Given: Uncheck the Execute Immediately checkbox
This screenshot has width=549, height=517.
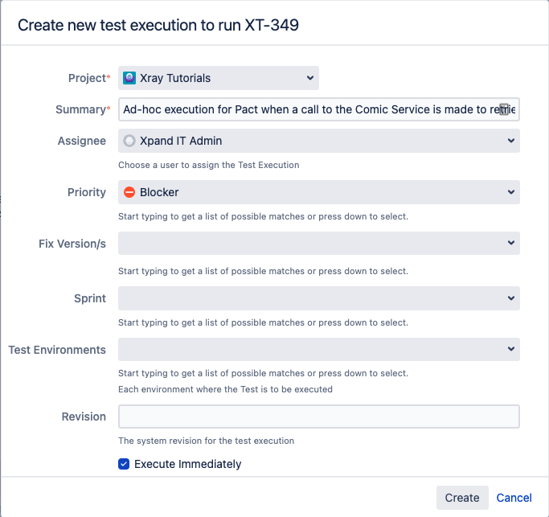Looking at the screenshot, I should click(x=124, y=464).
